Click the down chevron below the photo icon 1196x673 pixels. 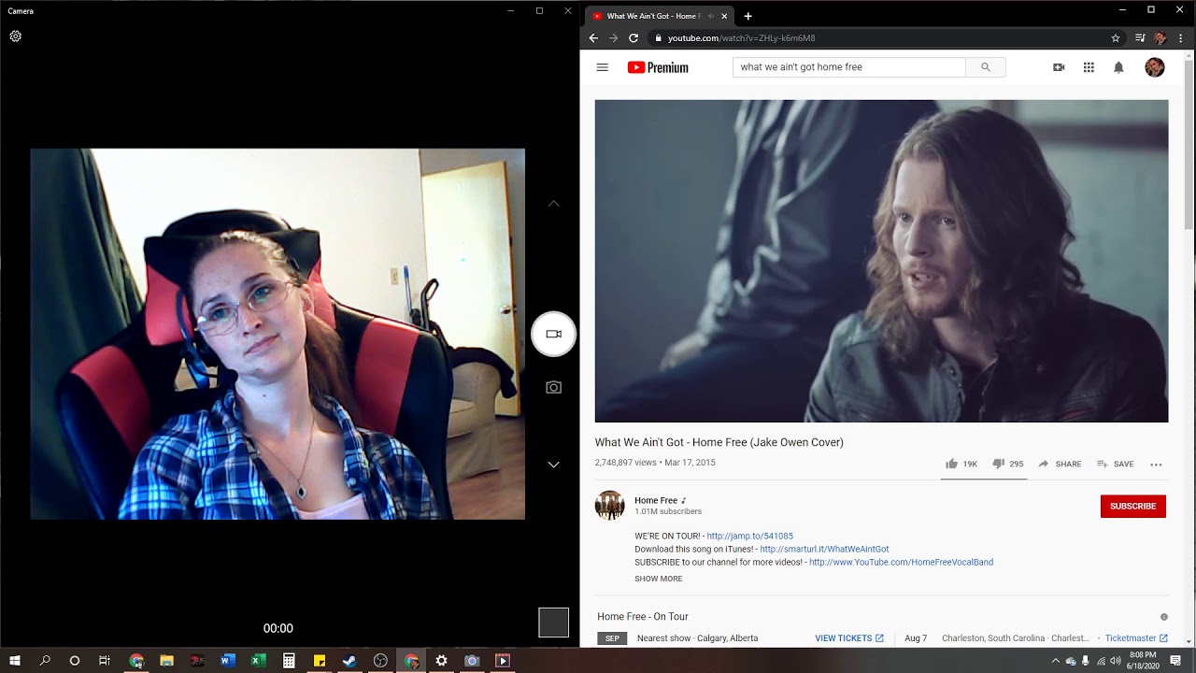(x=553, y=465)
